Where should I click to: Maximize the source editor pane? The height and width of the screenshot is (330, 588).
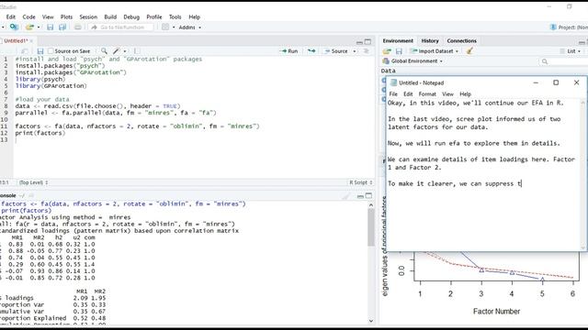[x=367, y=42]
